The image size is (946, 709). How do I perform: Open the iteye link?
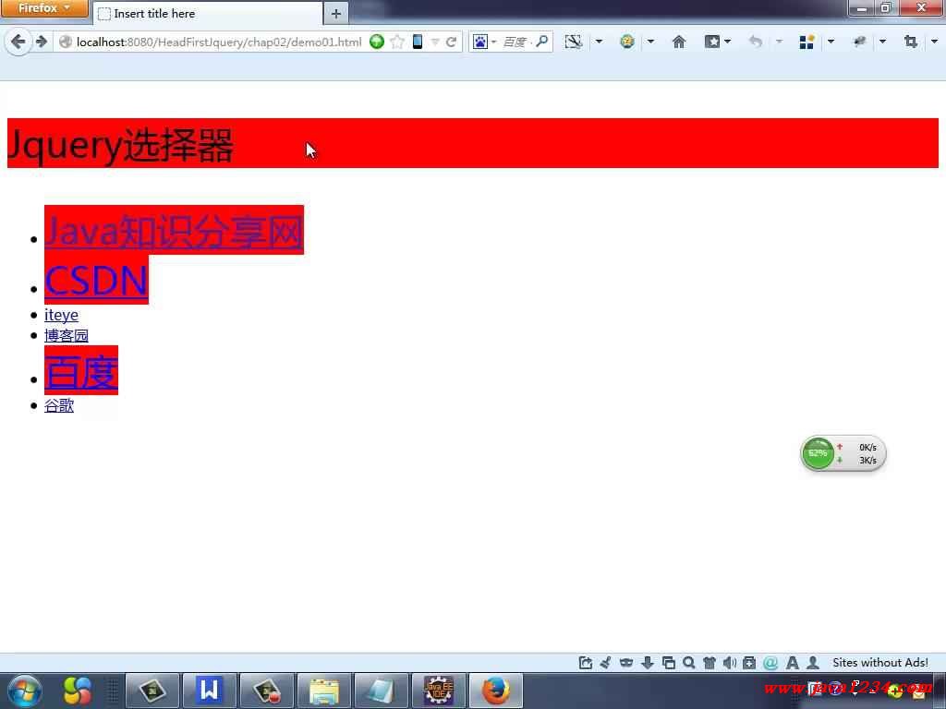pos(61,315)
